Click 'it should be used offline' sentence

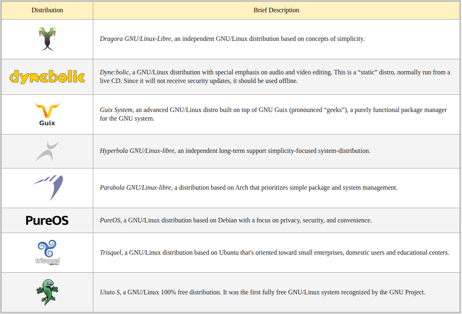(x=266, y=81)
